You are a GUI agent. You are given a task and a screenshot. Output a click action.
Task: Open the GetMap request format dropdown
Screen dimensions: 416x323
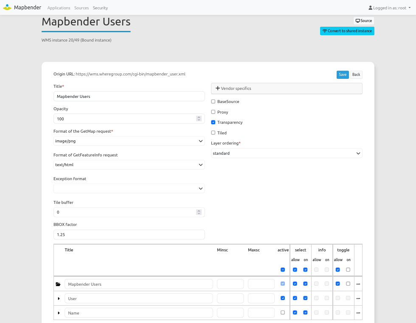[x=129, y=141]
